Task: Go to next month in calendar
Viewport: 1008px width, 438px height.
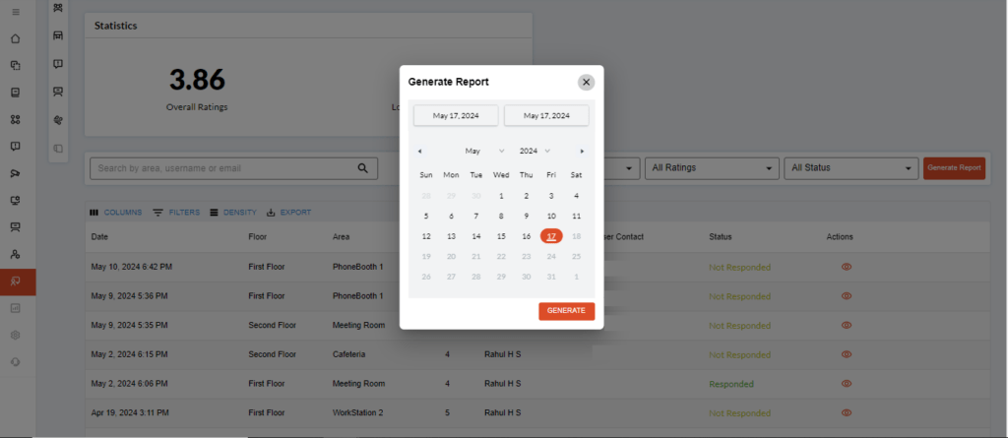Action: pos(582,152)
